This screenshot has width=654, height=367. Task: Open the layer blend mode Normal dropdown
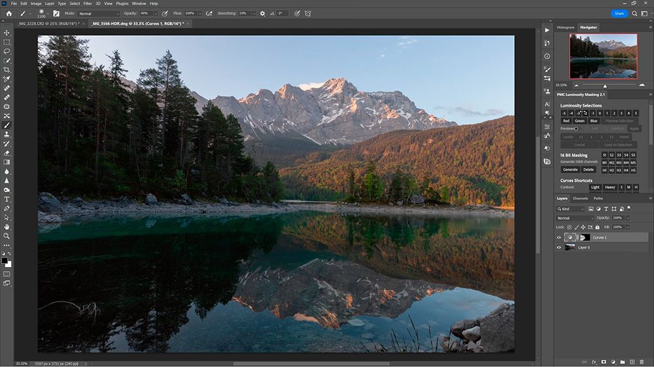click(x=575, y=217)
